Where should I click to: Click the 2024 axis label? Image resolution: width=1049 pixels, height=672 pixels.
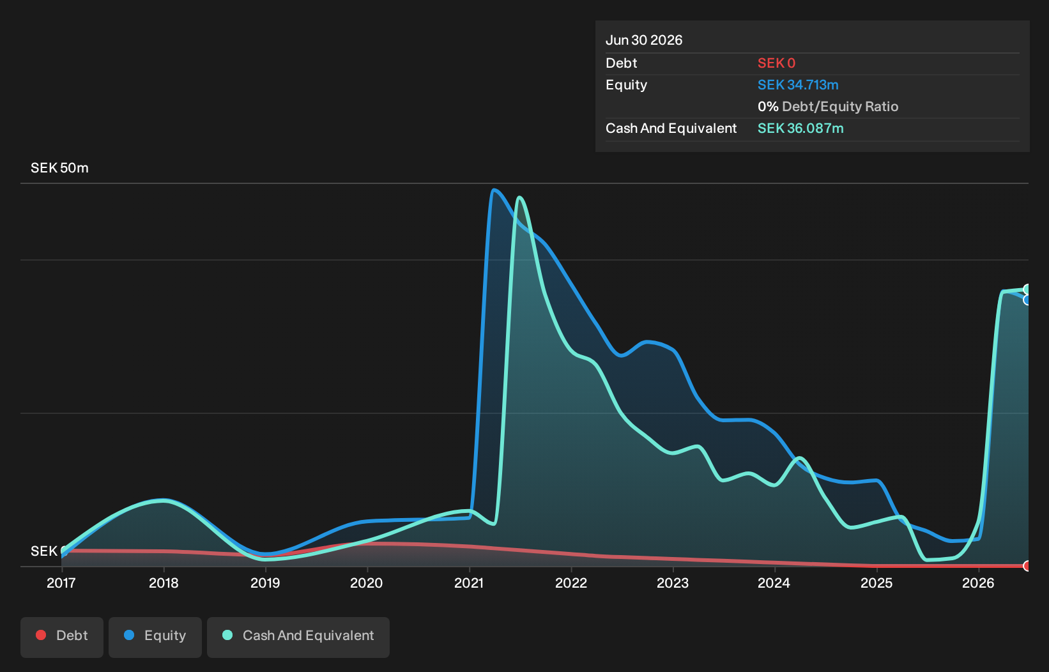pyautogui.click(x=774, y=583)
